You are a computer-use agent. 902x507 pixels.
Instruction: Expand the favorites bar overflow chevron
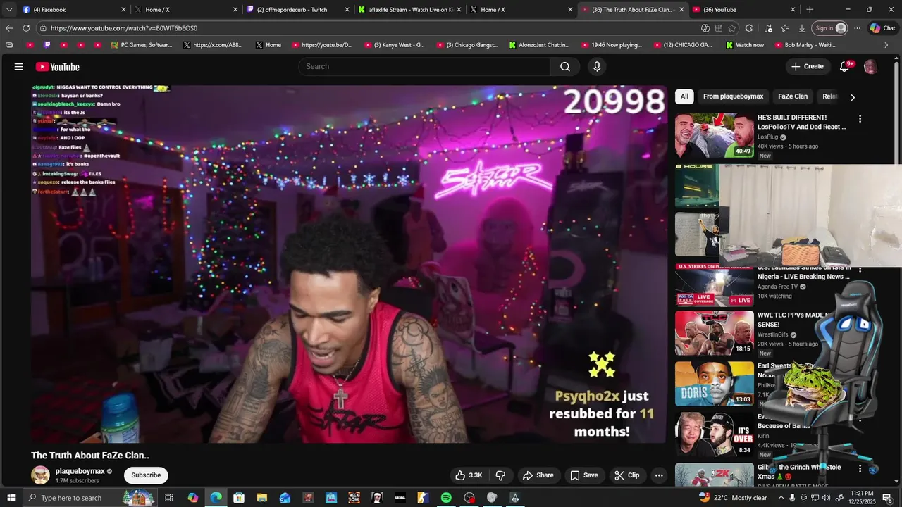coord(886,45)
